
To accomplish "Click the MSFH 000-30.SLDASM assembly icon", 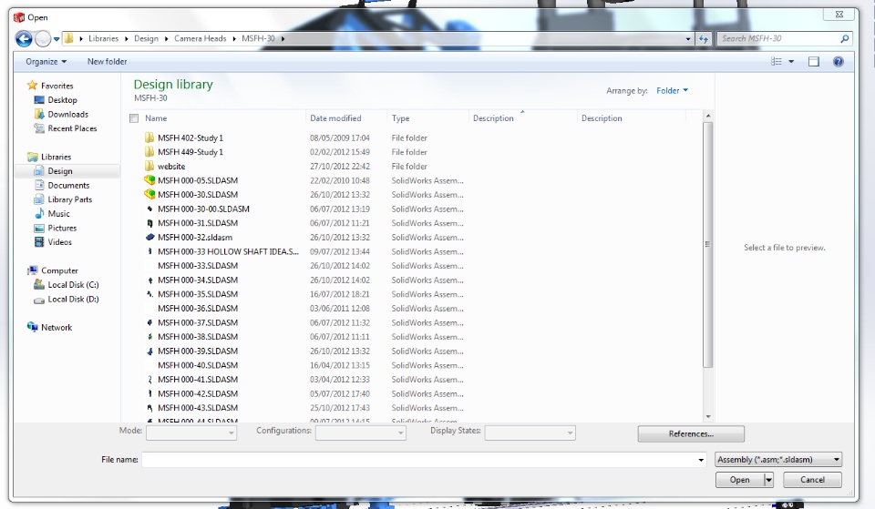I will point(149,195).
